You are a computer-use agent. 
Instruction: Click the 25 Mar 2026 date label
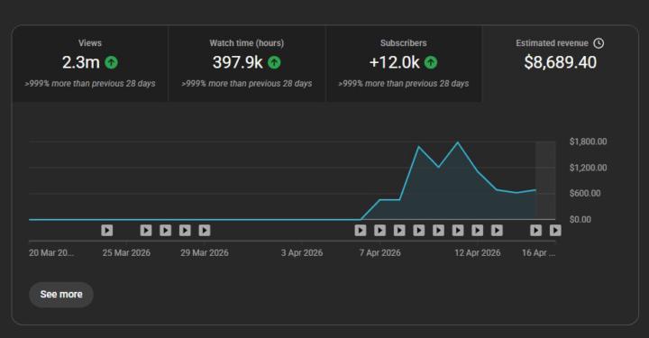pyautogui.click(x=126, y=252)
